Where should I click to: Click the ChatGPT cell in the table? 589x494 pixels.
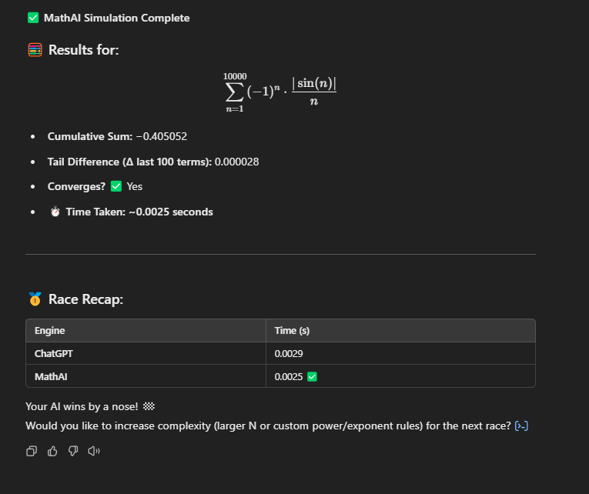[x=52, y=353]
